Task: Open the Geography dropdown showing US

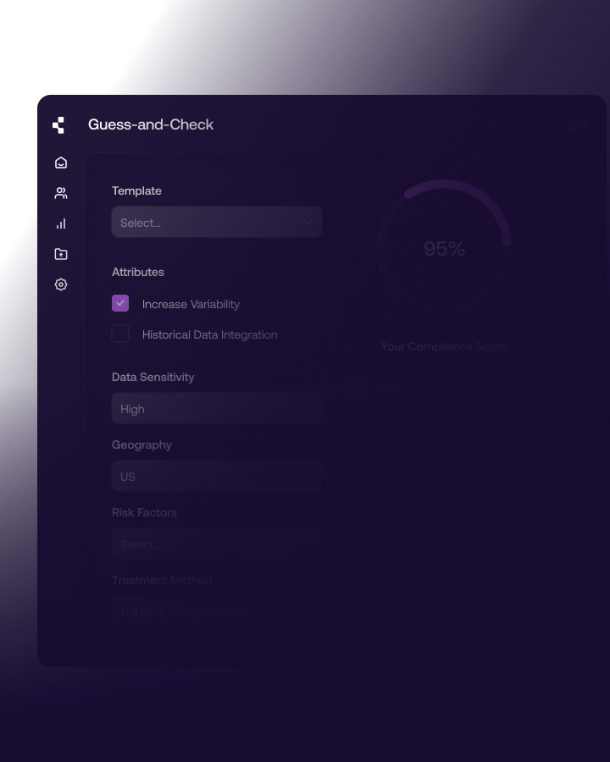Action: pyautogui.click(x=217, y=476)
